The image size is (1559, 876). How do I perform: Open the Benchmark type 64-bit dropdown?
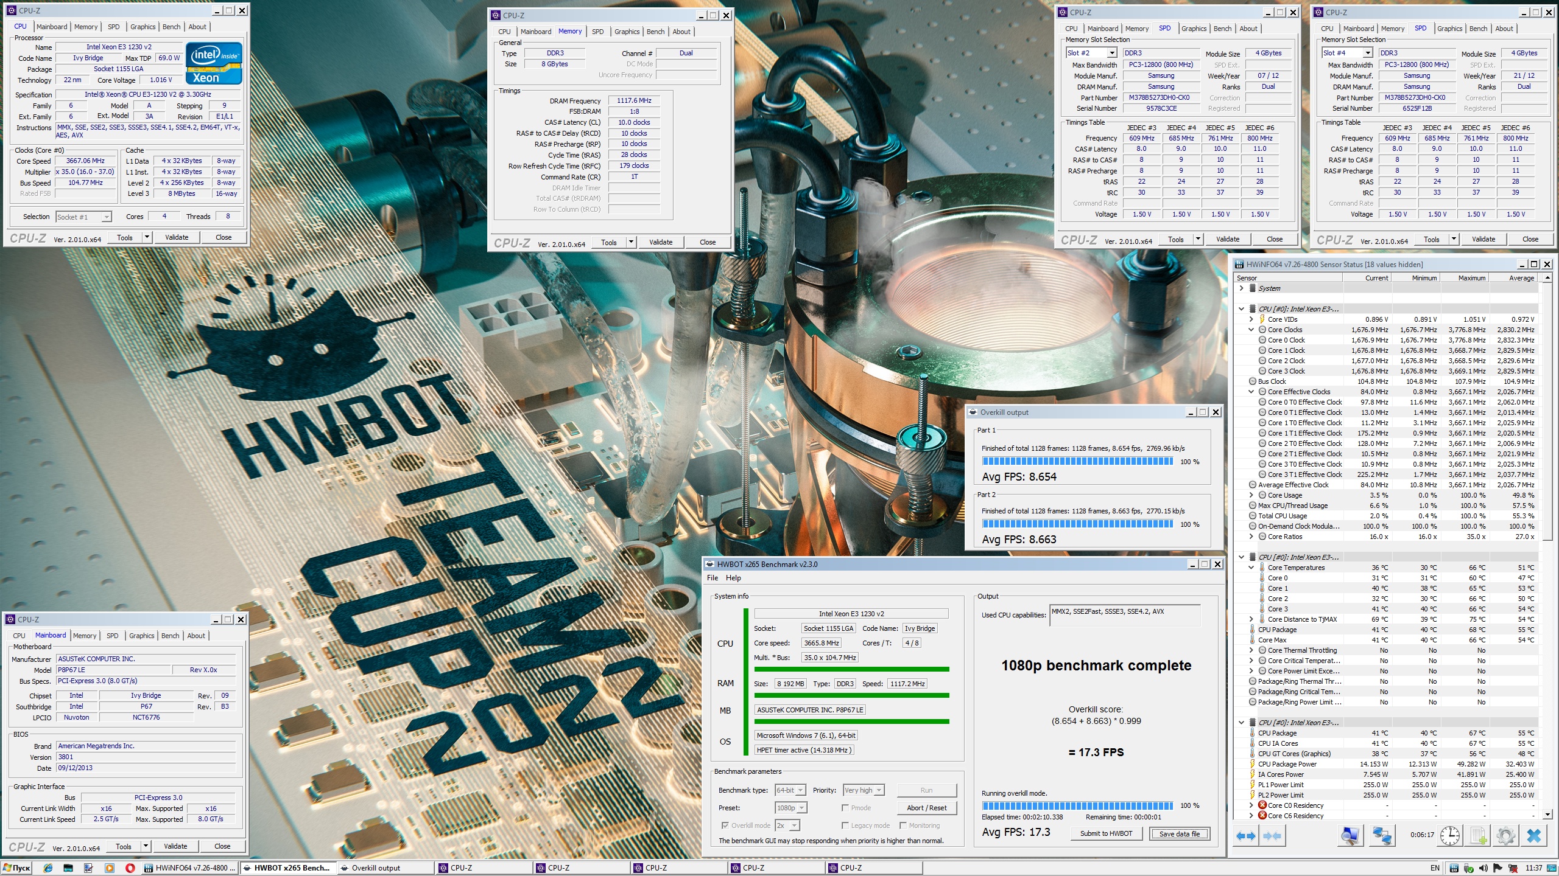790,790
